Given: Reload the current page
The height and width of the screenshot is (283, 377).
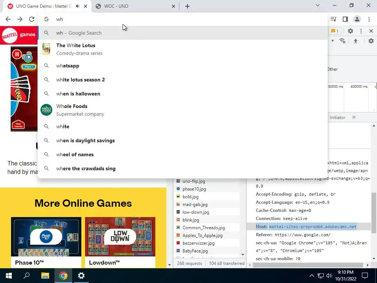Looking at the screenshot, I should [32, 19].
